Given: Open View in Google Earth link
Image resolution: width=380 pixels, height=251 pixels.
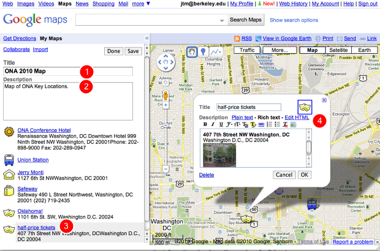Looking at the screenshot, I should click(287, 39).
